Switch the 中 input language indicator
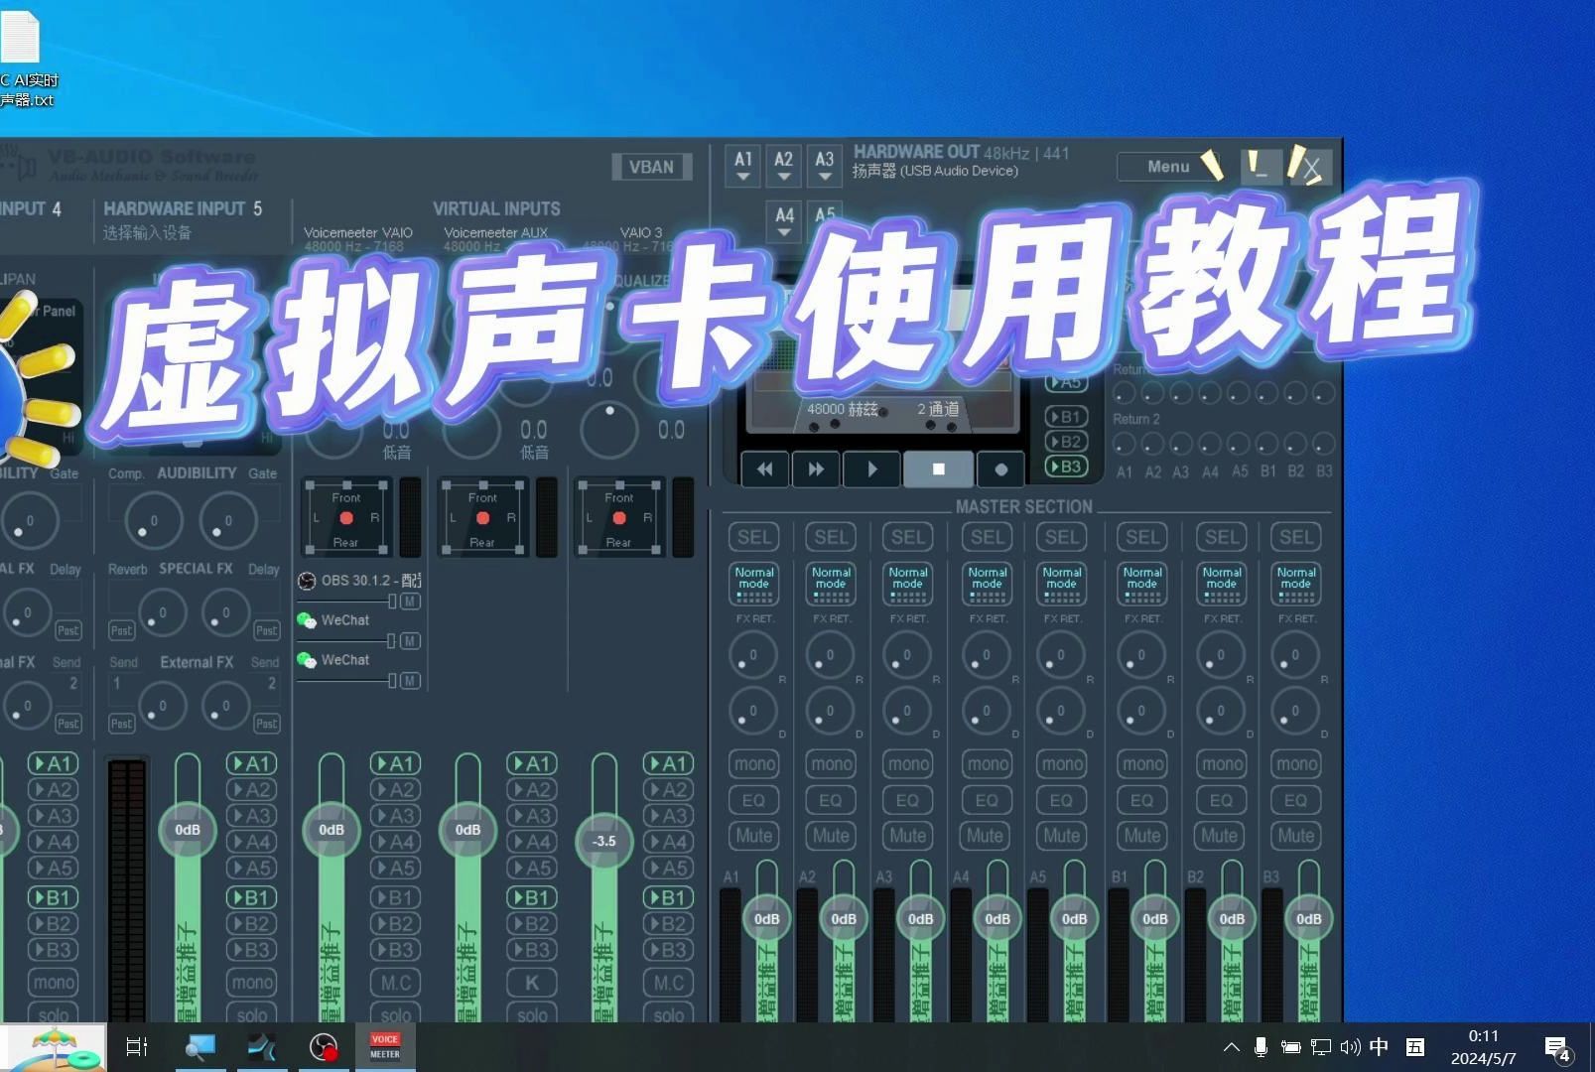This screenshot has width=1595, height=1072. point(1380,1047)
